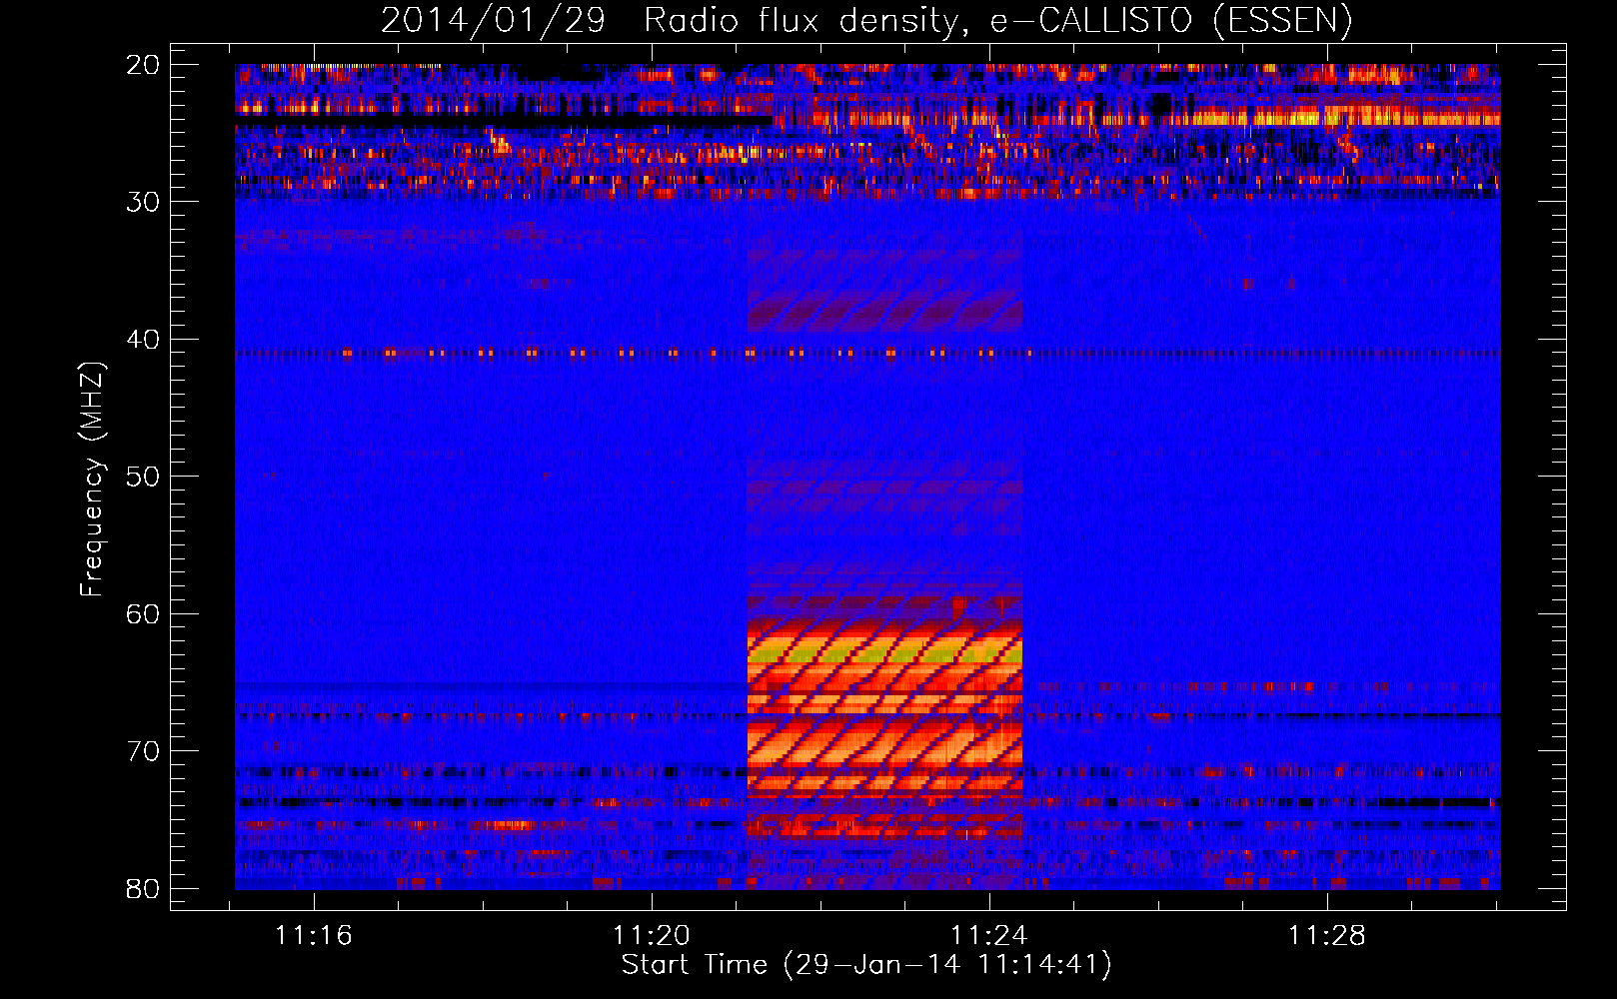The height and width of the screenshot is (999, 1617).
Task: Click the "Frequency (MHZ)" y-axis label
Action: [92, 480]
